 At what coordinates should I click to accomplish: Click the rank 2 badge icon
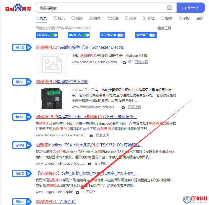(29, 82)
